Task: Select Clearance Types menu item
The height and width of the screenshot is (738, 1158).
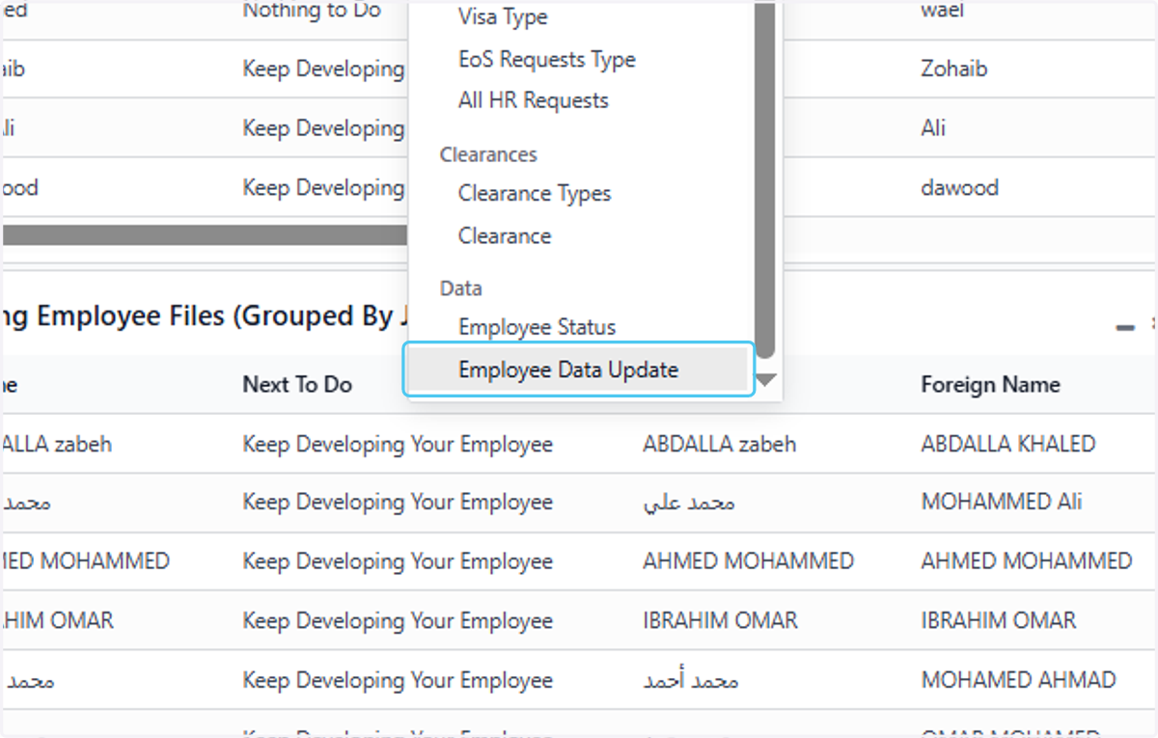Action: [x=535, y=193]
